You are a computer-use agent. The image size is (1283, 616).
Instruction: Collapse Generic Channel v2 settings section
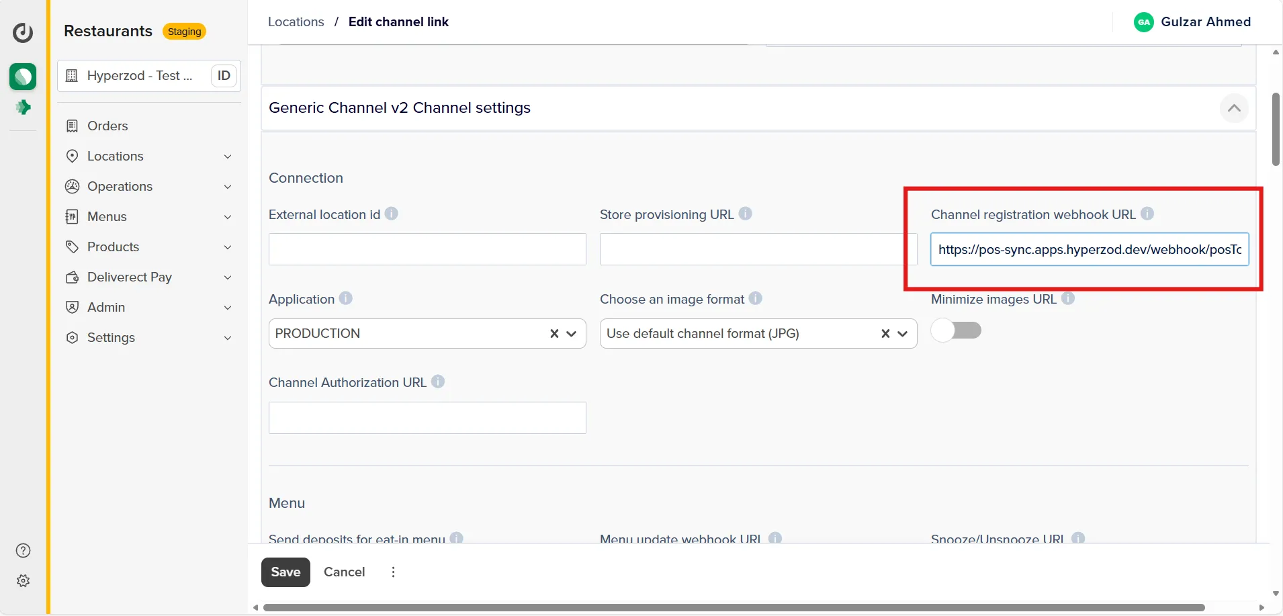(x=1234, y=108)
